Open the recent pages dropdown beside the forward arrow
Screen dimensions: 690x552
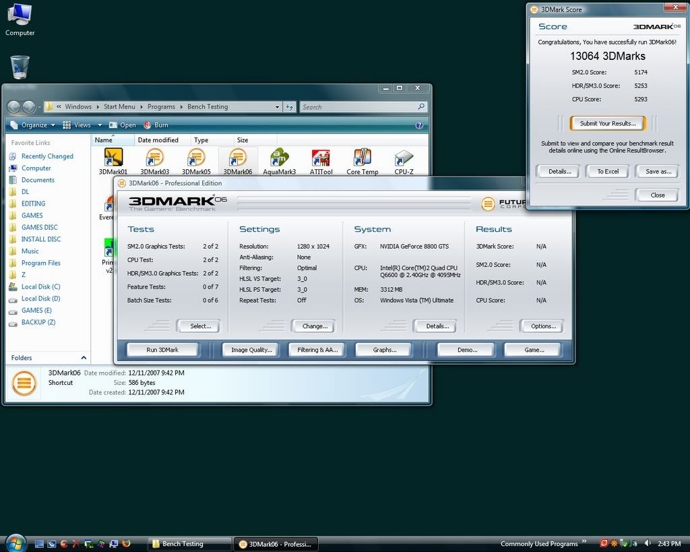(x=40, y=106)
